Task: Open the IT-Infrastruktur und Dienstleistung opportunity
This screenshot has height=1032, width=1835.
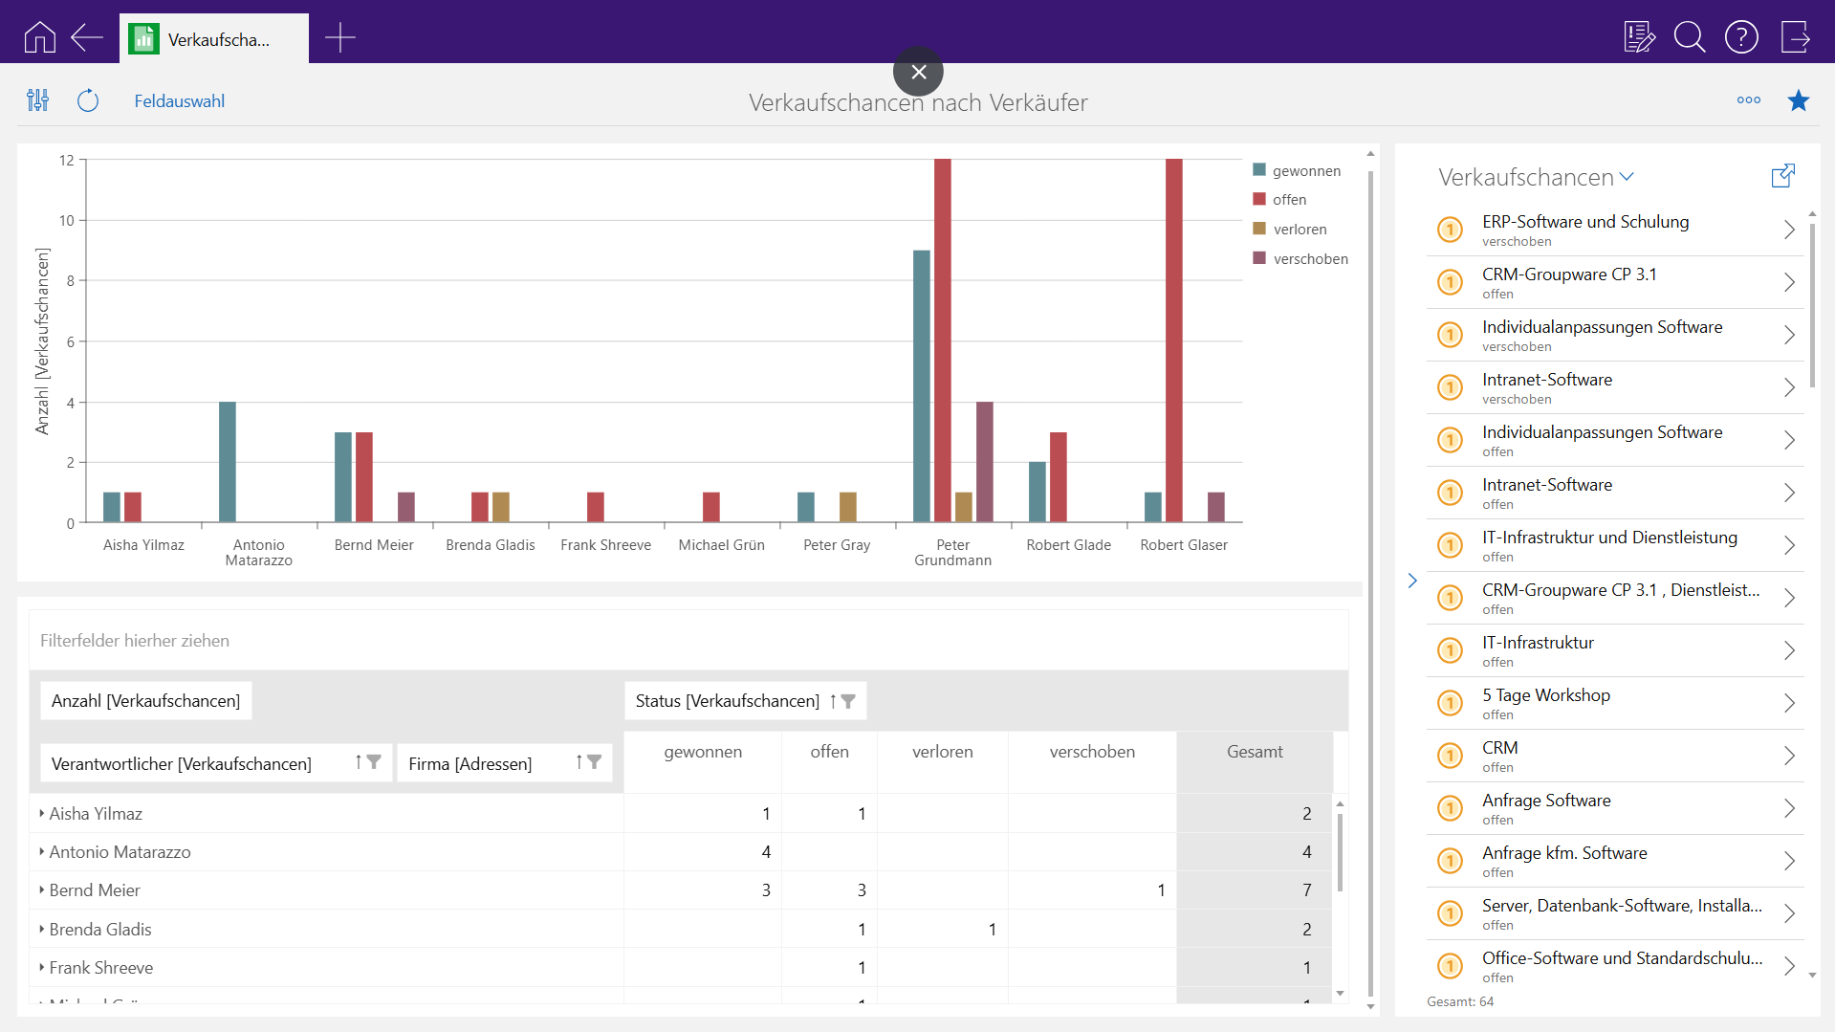Action: pyautogui.click(x=1615, y=545)
